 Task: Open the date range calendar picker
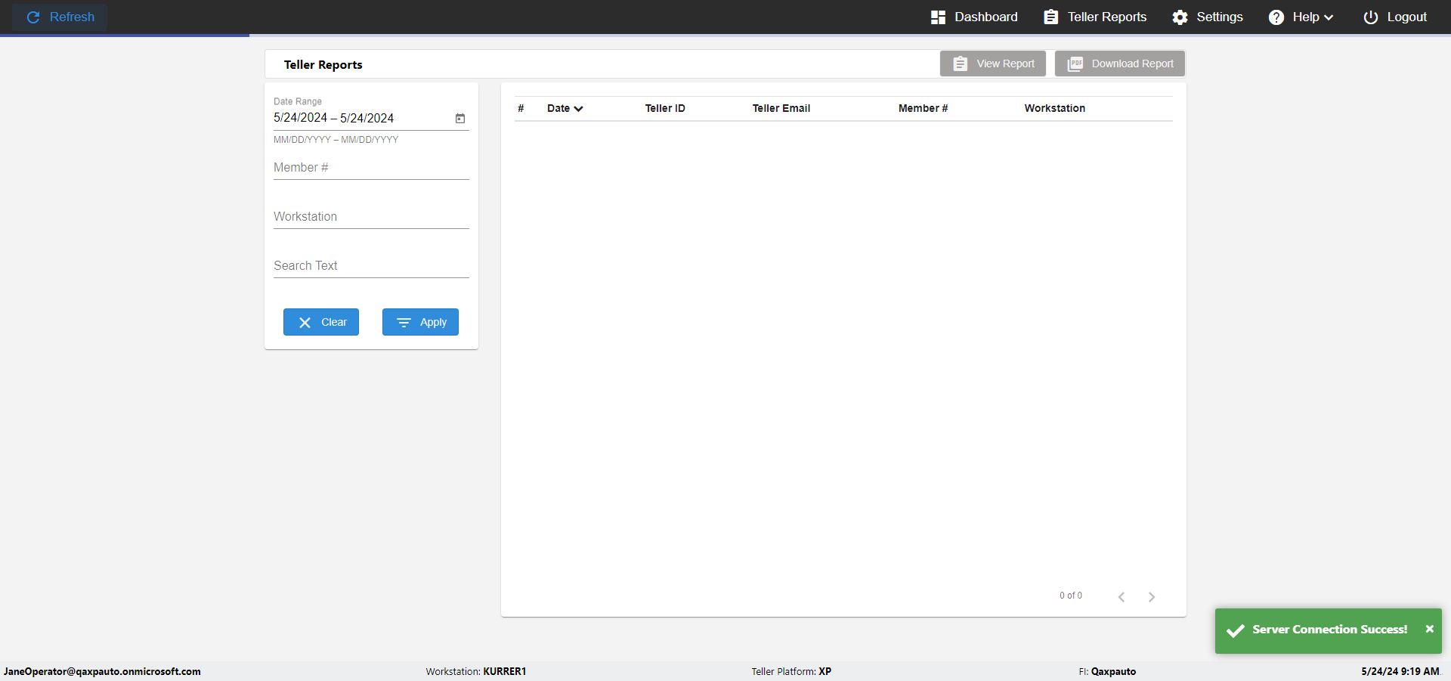pyautogui.click(x=460, y=118)
